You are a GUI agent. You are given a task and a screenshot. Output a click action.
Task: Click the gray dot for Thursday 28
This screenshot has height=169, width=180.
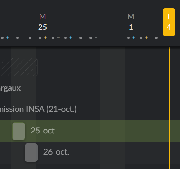80,38
